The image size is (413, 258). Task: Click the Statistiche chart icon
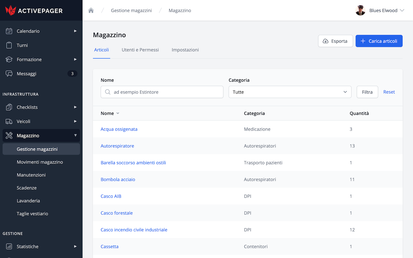click(x=9, y=246)
